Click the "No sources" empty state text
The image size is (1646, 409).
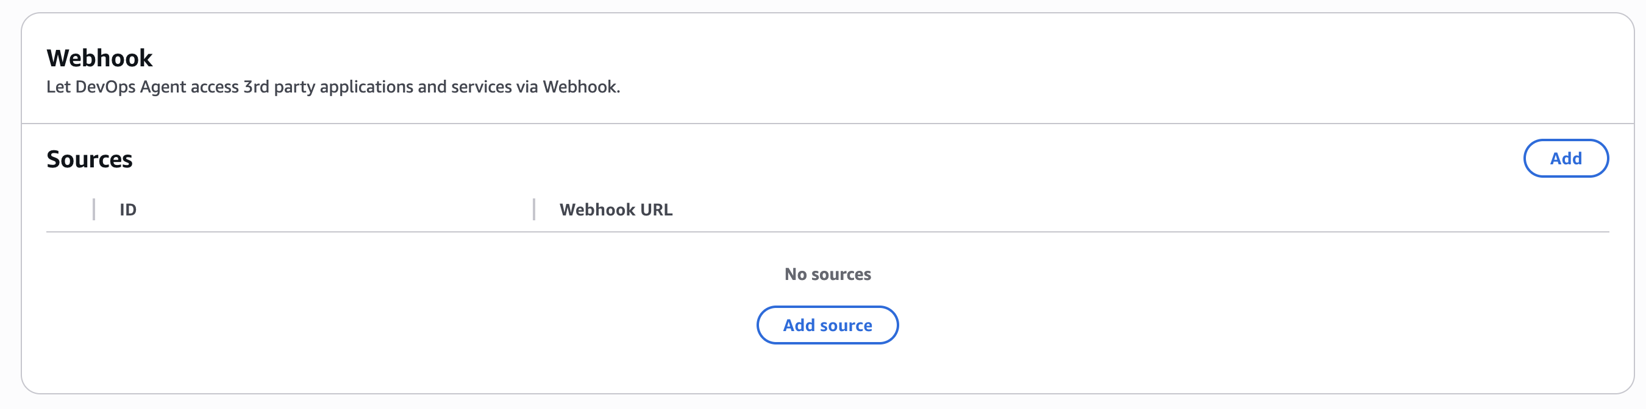tap(827, 274)
